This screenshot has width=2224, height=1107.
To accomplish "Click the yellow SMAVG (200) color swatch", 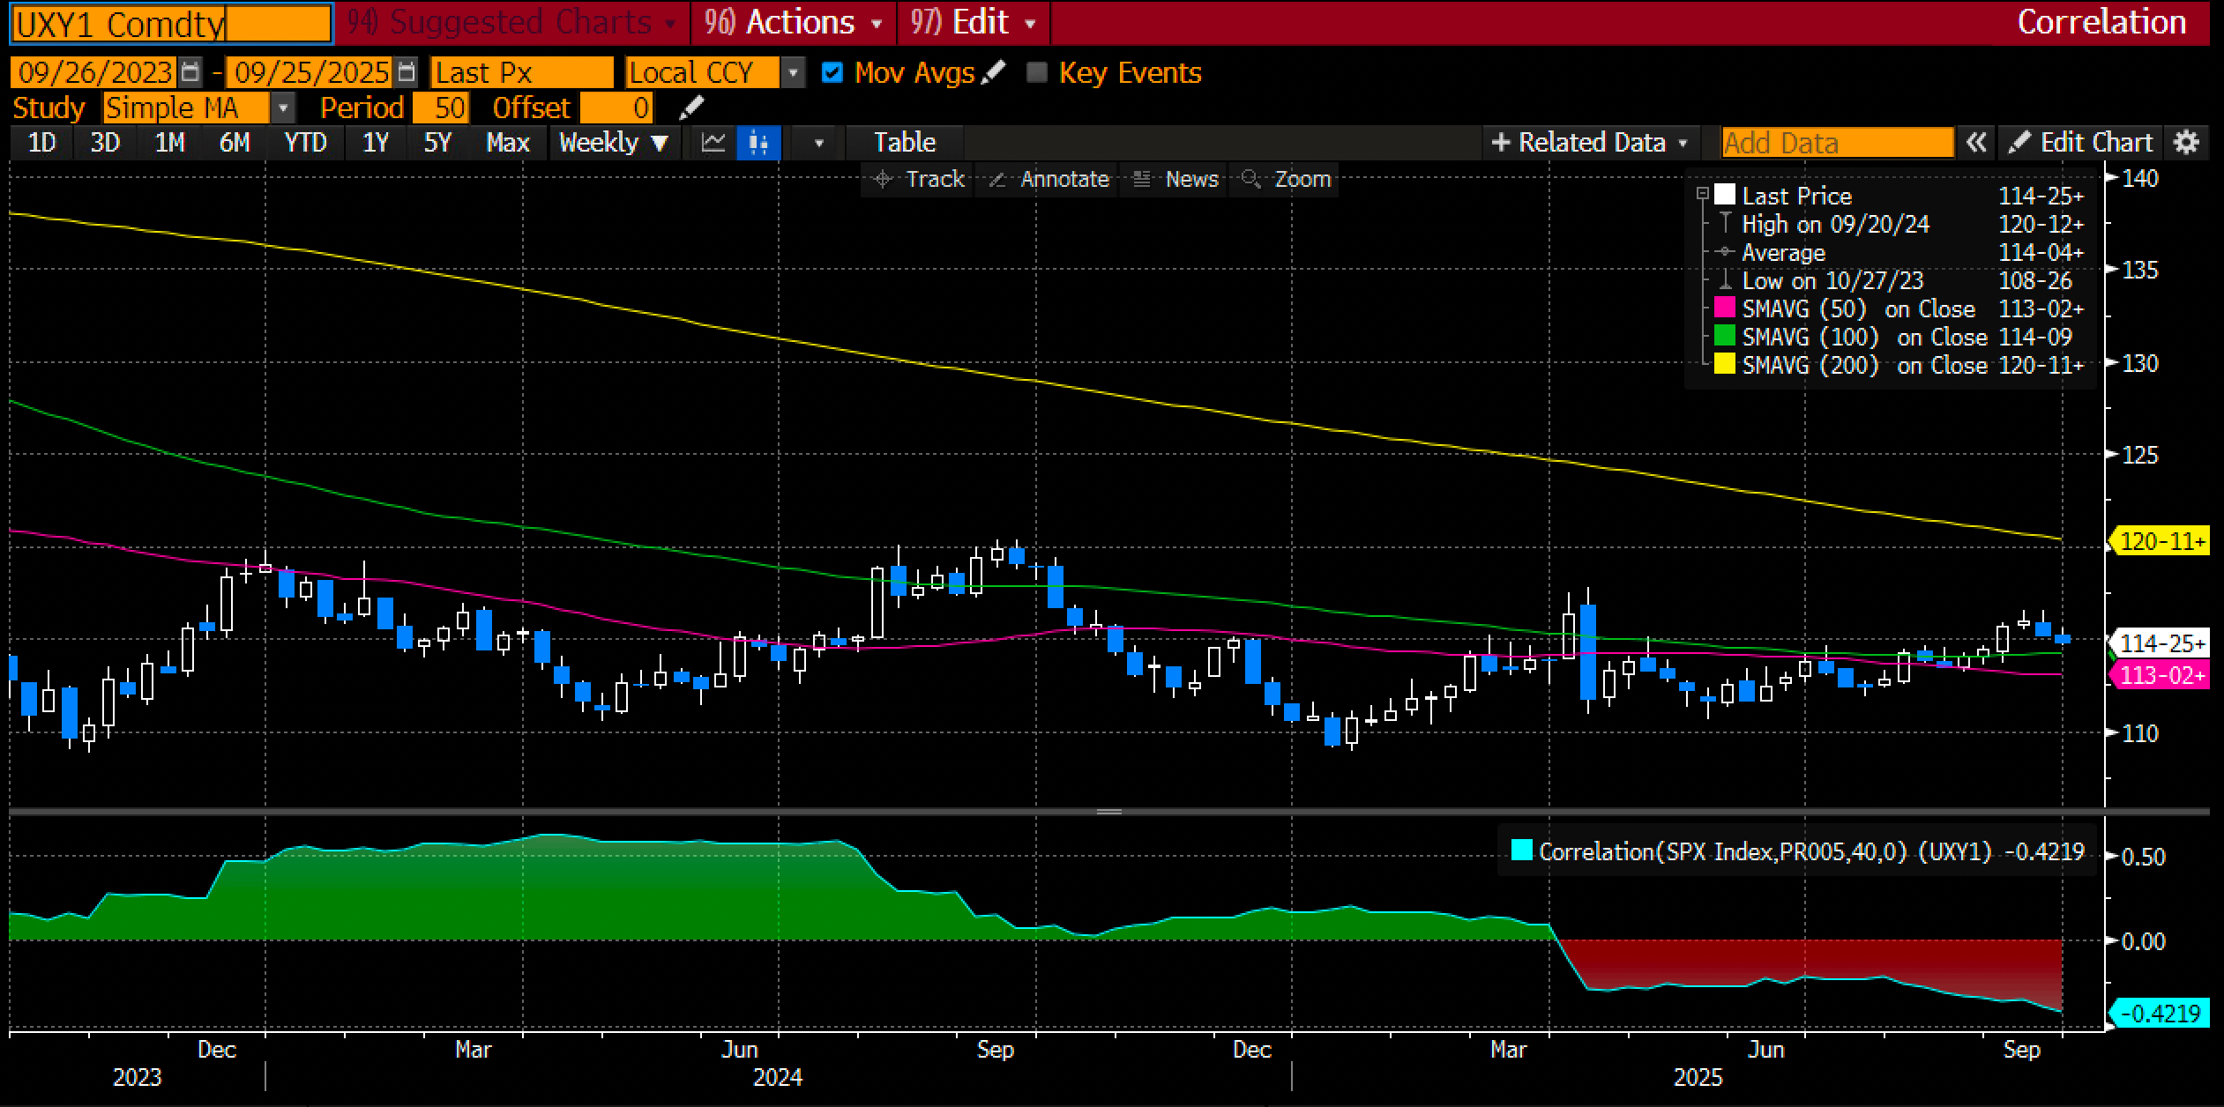I will click(1724, 364).
